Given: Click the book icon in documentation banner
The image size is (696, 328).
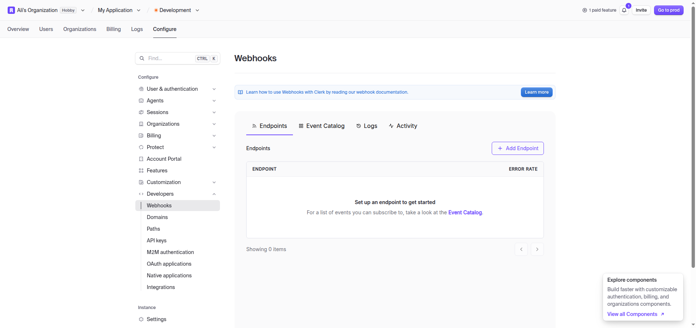Looking at the screenshot, I should [240, 92].
